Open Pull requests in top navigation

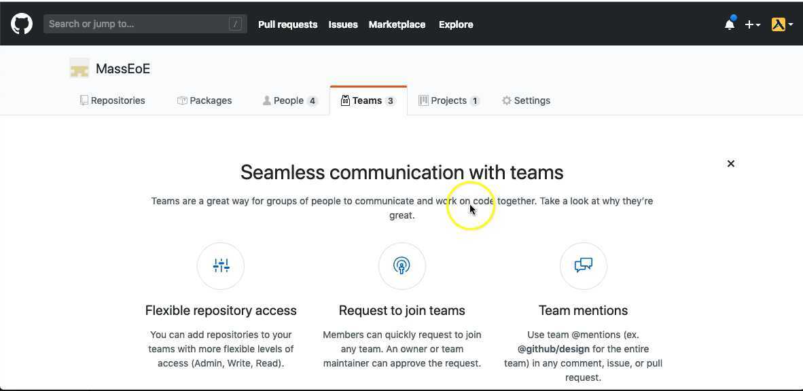coord(288,24)
